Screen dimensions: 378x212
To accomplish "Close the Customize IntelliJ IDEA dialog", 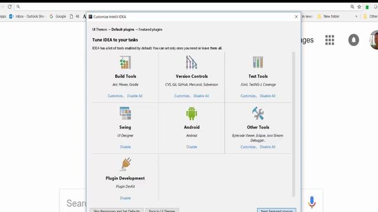I will click(296, 16).
